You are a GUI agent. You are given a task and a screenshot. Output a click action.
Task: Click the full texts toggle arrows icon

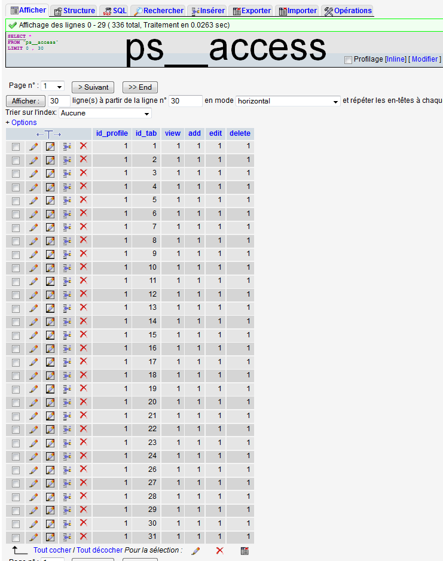click(x=48, y=134)
